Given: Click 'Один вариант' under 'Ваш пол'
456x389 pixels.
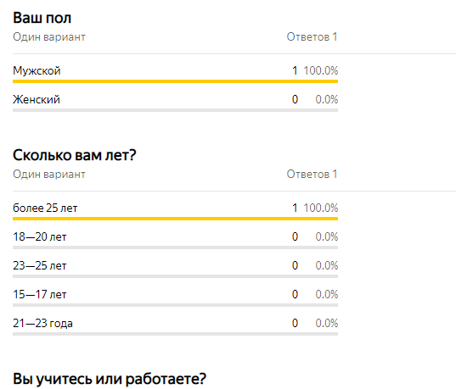Looking at the screenshot, I should tap(49, 37).
